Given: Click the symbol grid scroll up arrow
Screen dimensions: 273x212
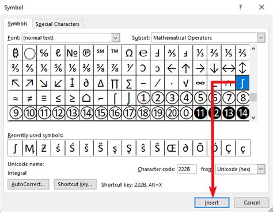Looking at the screenshot, I should click(253, 49).
